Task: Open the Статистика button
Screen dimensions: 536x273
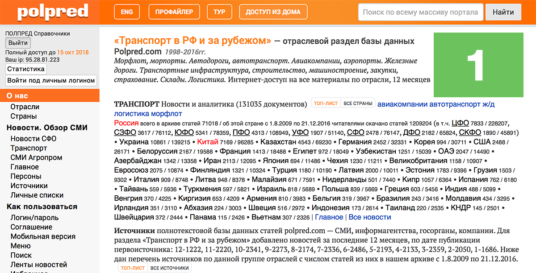Action: click(26, 69)
